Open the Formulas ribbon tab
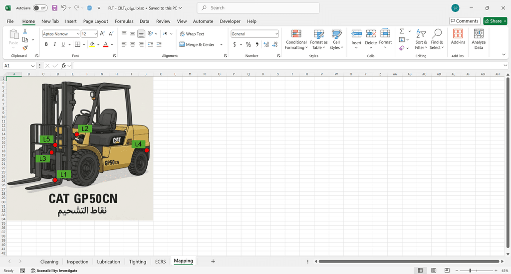Viewport: 511px width, 274px height. (x=124, y=21)
